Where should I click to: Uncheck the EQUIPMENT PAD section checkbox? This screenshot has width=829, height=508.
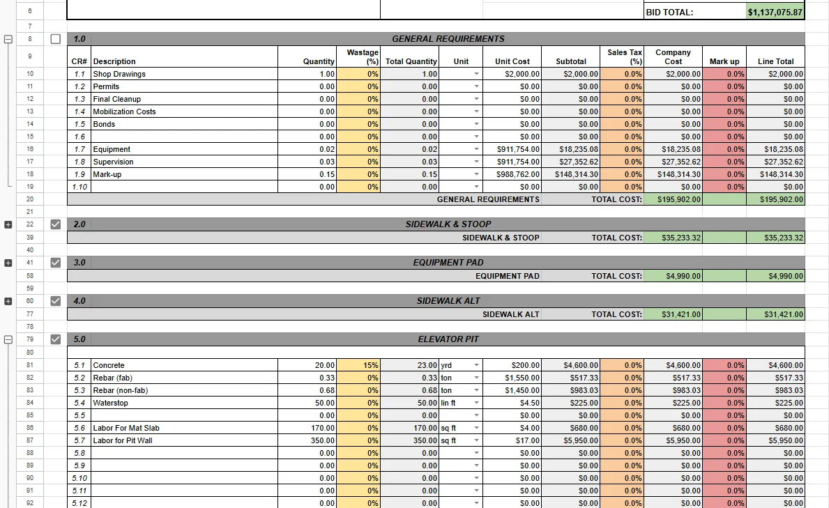point(55,263)
